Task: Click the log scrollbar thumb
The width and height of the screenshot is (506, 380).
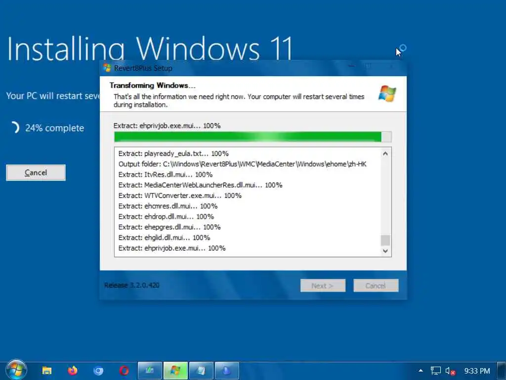Action: coord(385,240)
